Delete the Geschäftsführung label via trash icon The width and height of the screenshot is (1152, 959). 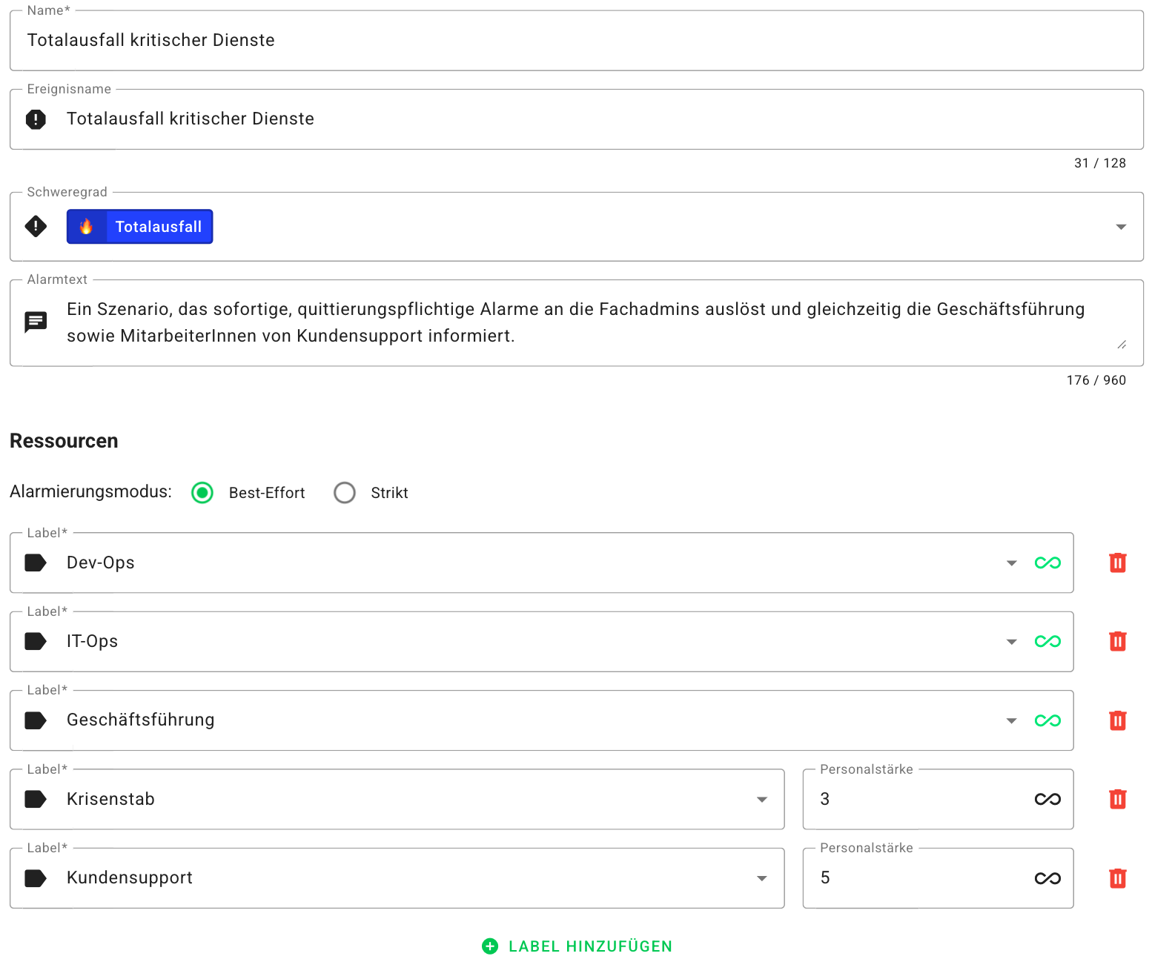tap(1118, 720)
